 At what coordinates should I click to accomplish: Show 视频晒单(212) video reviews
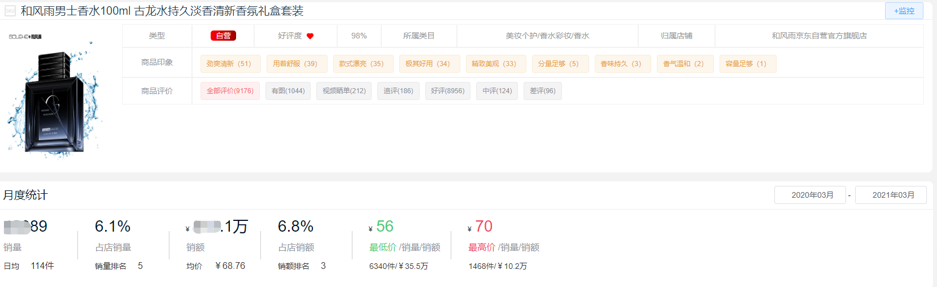coord(344,91)
